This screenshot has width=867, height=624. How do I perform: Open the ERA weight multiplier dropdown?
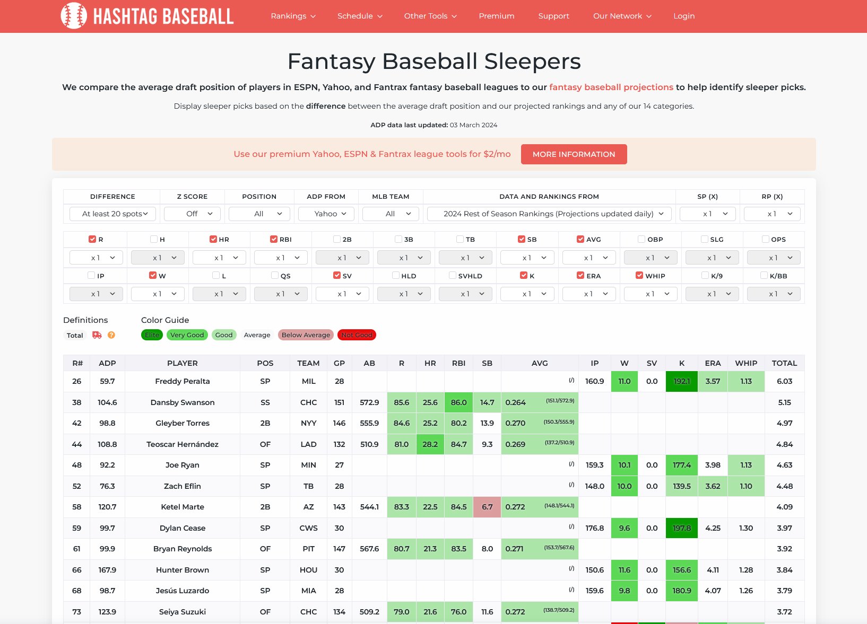click(x=588, y=294)
